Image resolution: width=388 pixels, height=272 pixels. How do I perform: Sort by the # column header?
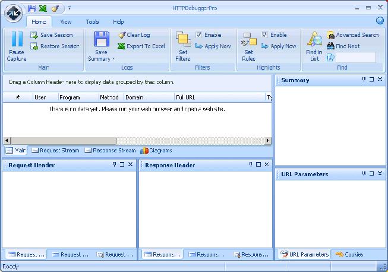tap(18, 98)
